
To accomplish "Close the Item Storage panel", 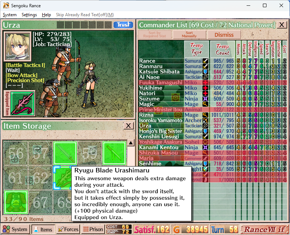I will point(128,126).
